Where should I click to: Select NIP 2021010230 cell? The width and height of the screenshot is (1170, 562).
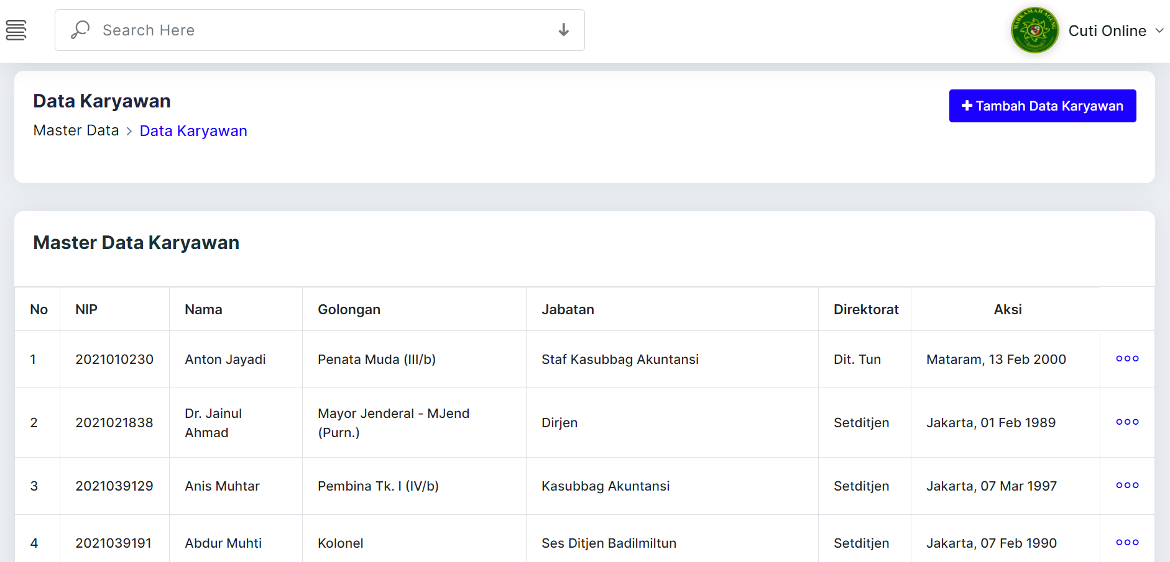tap(114, 360)
